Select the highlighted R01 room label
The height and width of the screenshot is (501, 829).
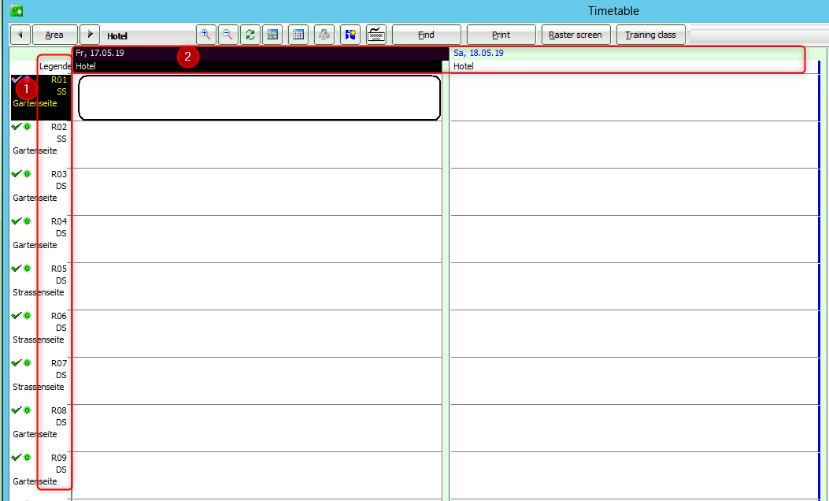point(59,80)
